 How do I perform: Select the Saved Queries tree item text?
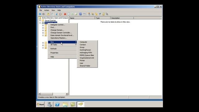click(50, 20)
